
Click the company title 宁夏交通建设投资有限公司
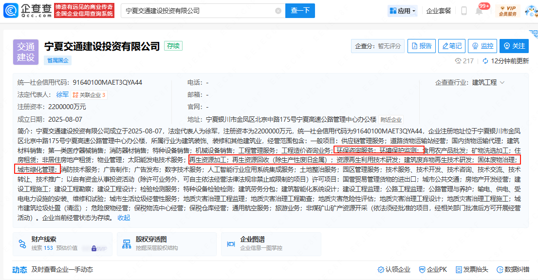[102, 46]
